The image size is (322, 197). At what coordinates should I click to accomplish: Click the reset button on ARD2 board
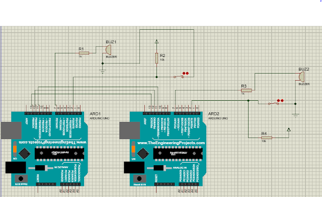[x=139, y=178]
